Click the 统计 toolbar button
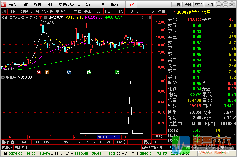This screenshot has width=237, height=157. pyautogui.click(x=109, y=11)
